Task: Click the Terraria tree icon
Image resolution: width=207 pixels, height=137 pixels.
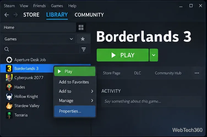Action: point(9,115)
